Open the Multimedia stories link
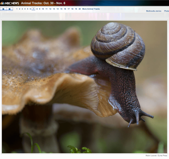The image size is (169, 159). click(154, 11)
